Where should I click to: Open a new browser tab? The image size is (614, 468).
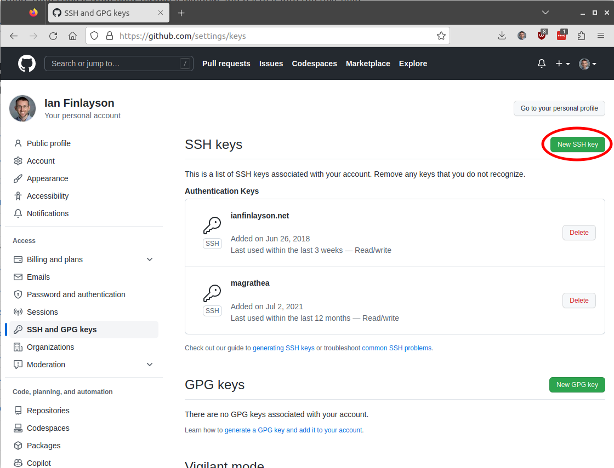tap(181, 13)
